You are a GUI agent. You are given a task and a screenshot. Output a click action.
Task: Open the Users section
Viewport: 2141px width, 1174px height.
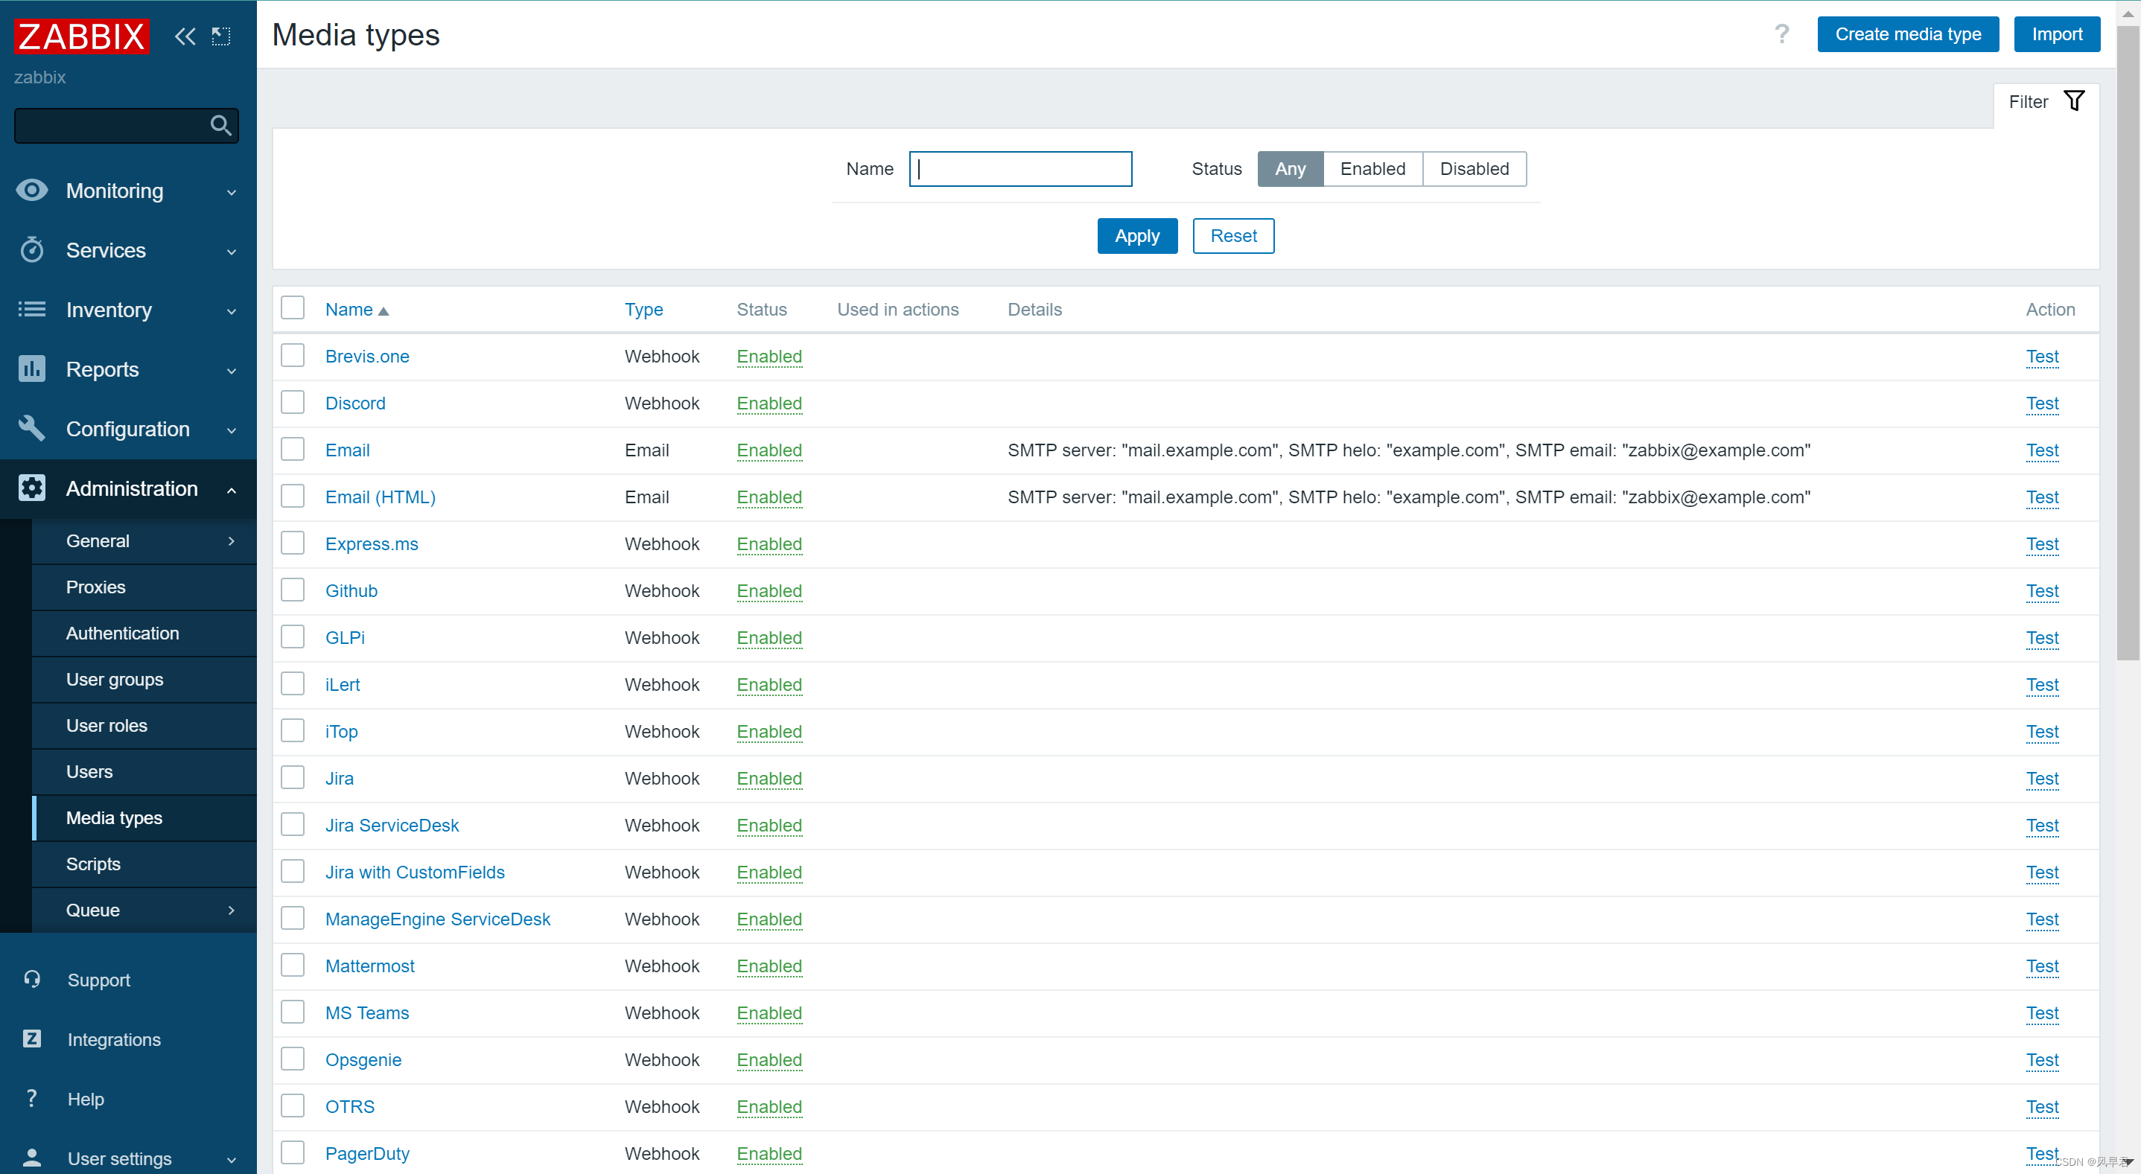pyautogui.click(x=89, y=771)
